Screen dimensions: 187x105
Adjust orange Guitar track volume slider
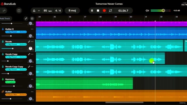click(11, 99)
